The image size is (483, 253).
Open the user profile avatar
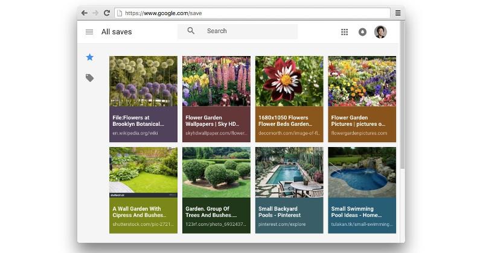tap(380, 32)
